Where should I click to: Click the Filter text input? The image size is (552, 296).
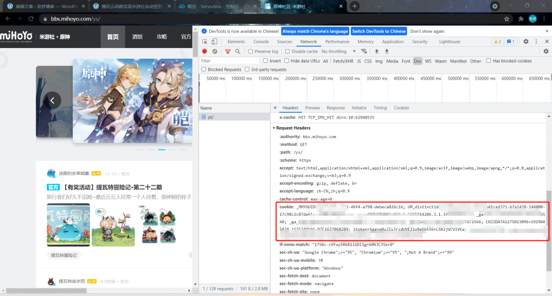pos(230,61)
